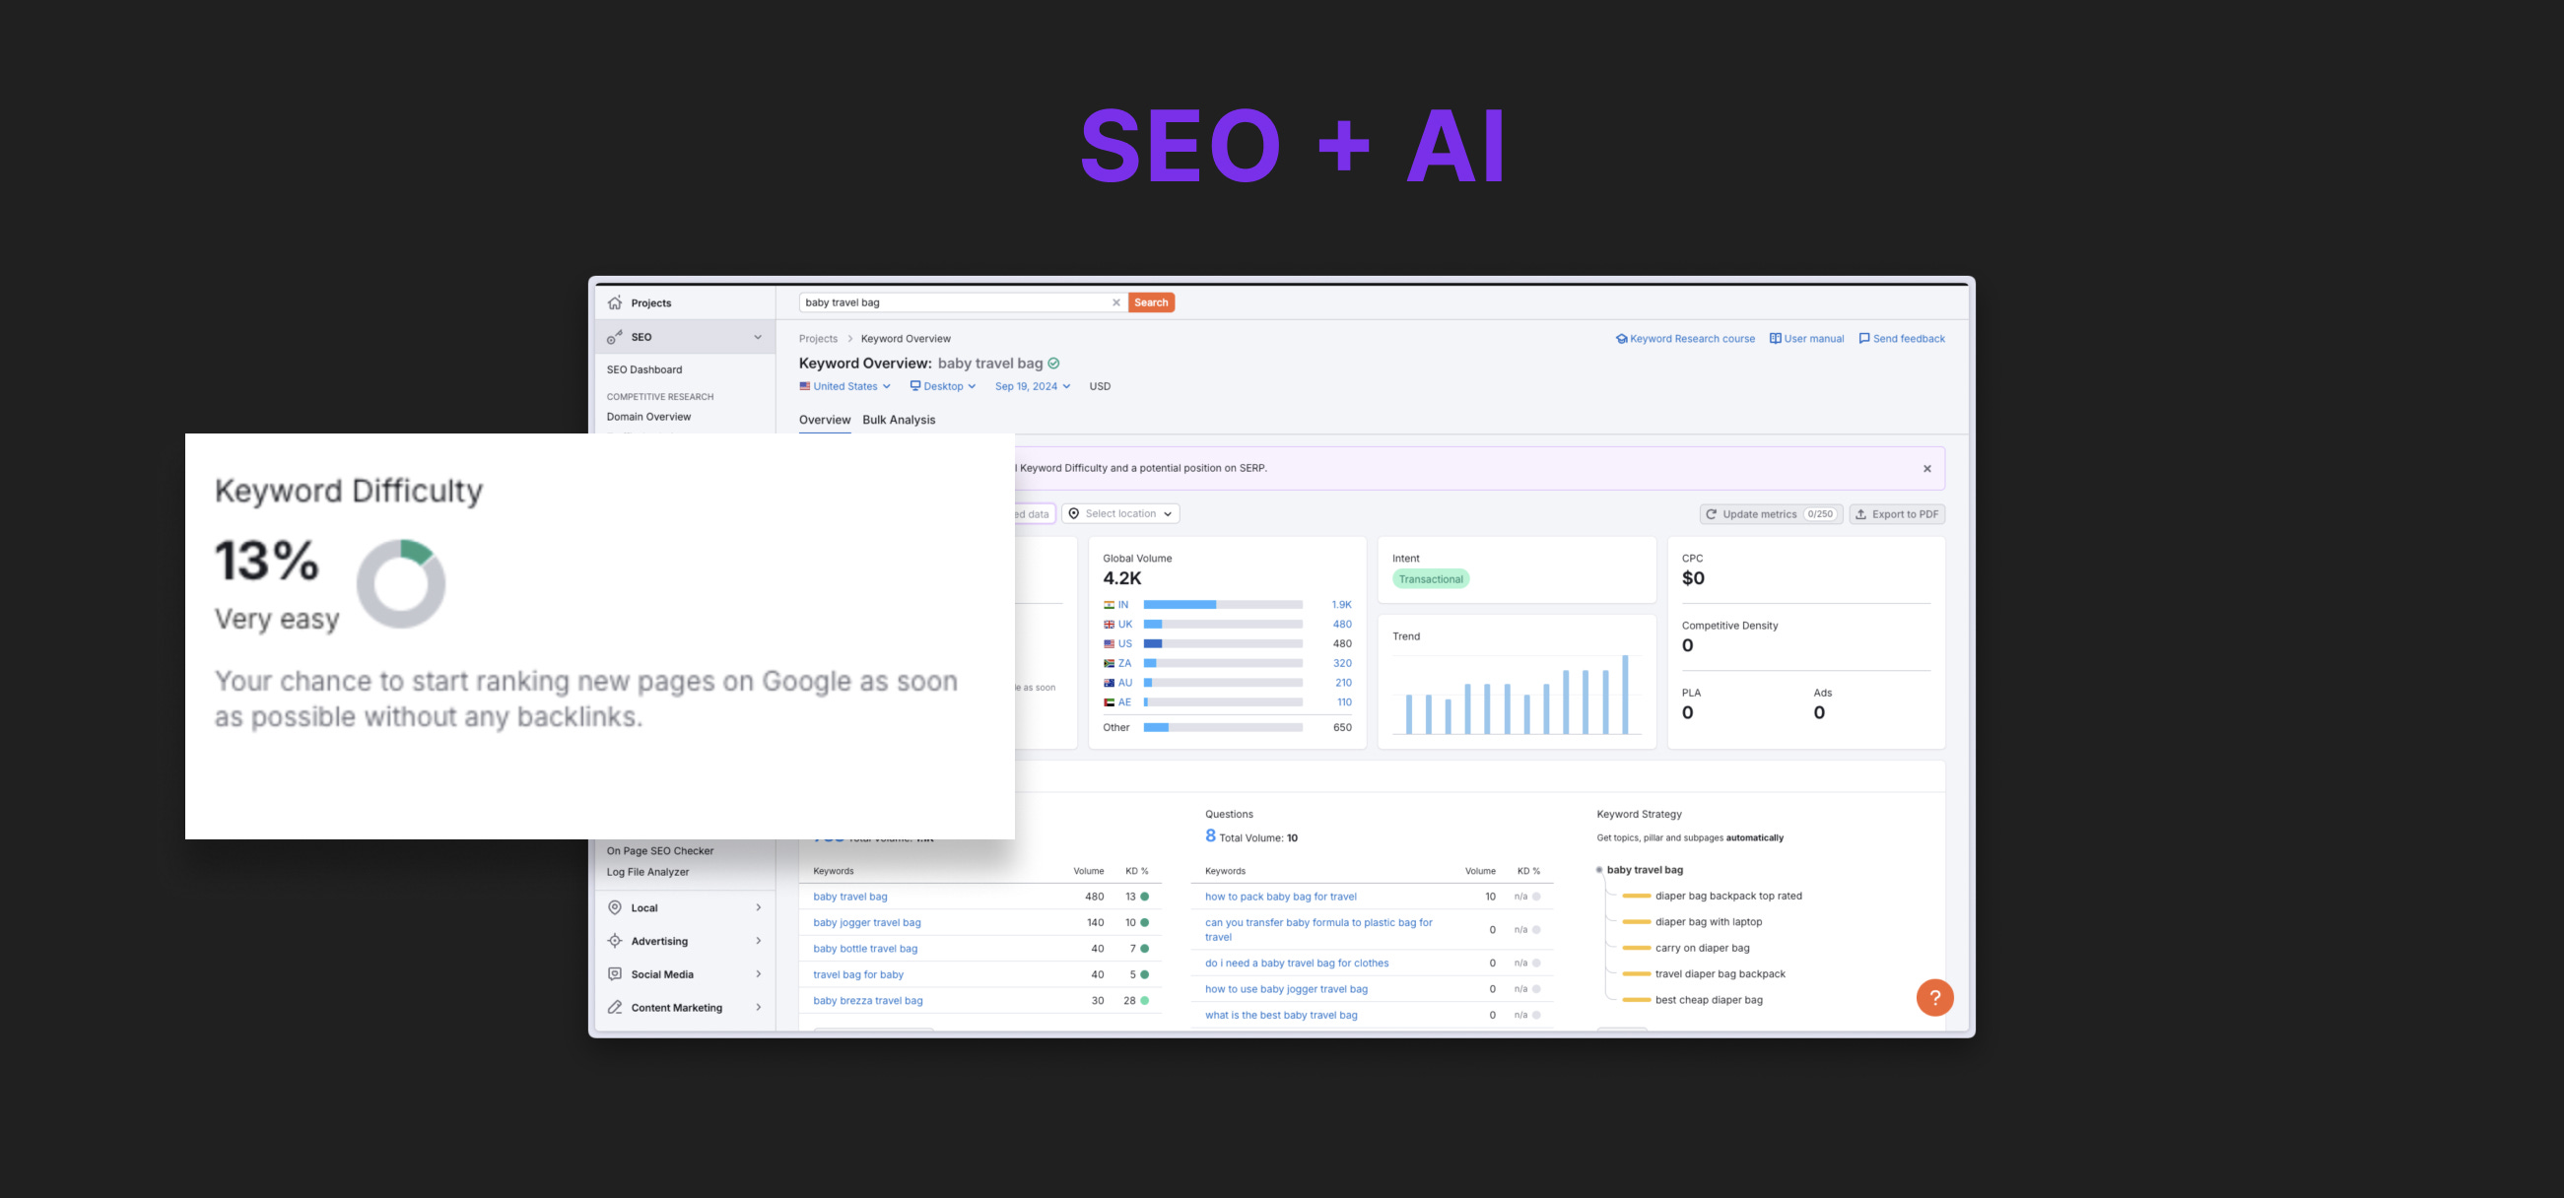Viewport: 2564px width, 1198px height.
Task: Click the South Africa flag row icon
Action: point(1109,664)
